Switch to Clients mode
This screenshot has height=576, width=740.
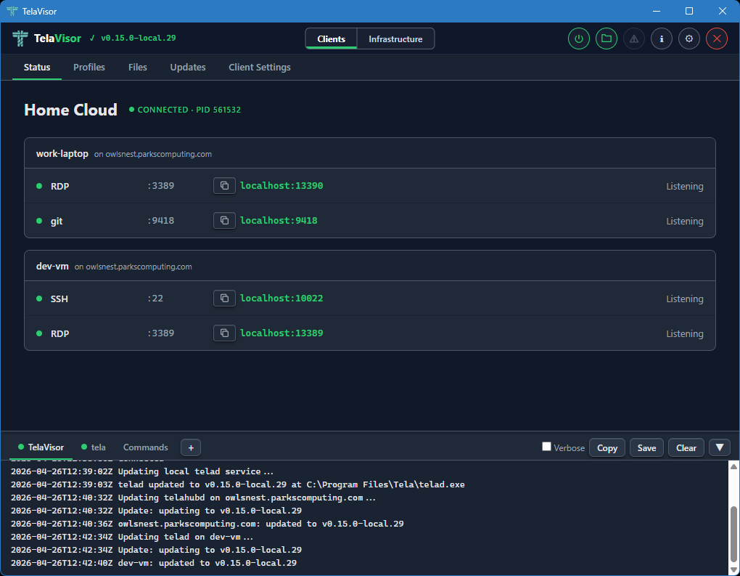(x=331, y=38)
